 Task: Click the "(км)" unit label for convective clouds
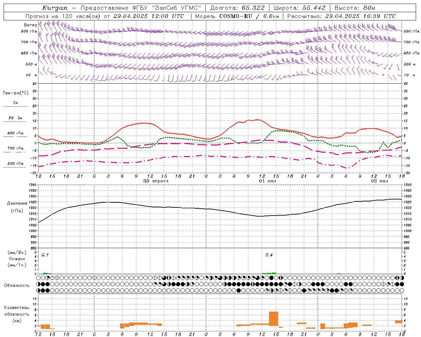17,321
